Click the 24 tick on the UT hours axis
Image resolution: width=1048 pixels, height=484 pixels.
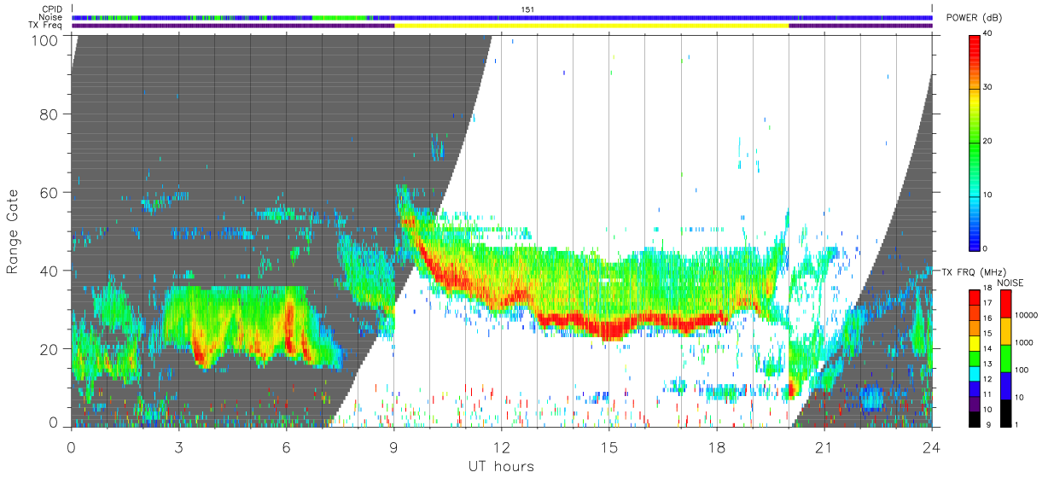[x=931, y=446]
